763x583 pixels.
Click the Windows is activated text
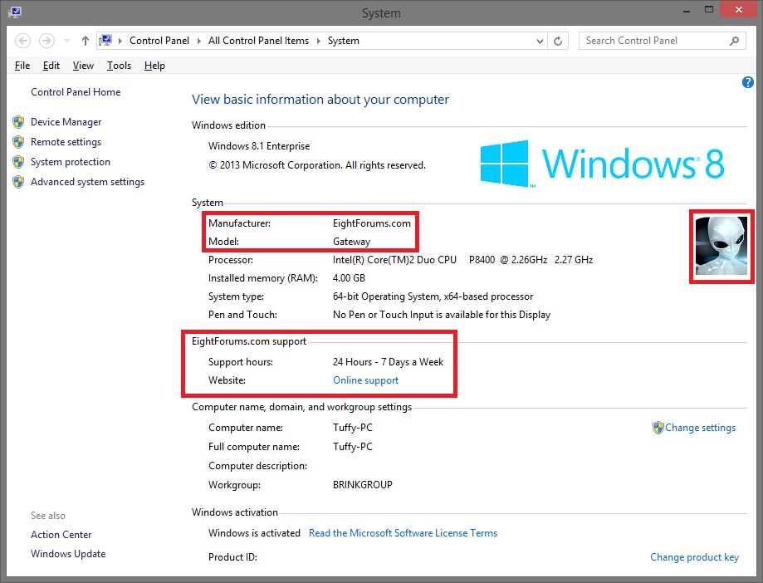tap(254, 533)
